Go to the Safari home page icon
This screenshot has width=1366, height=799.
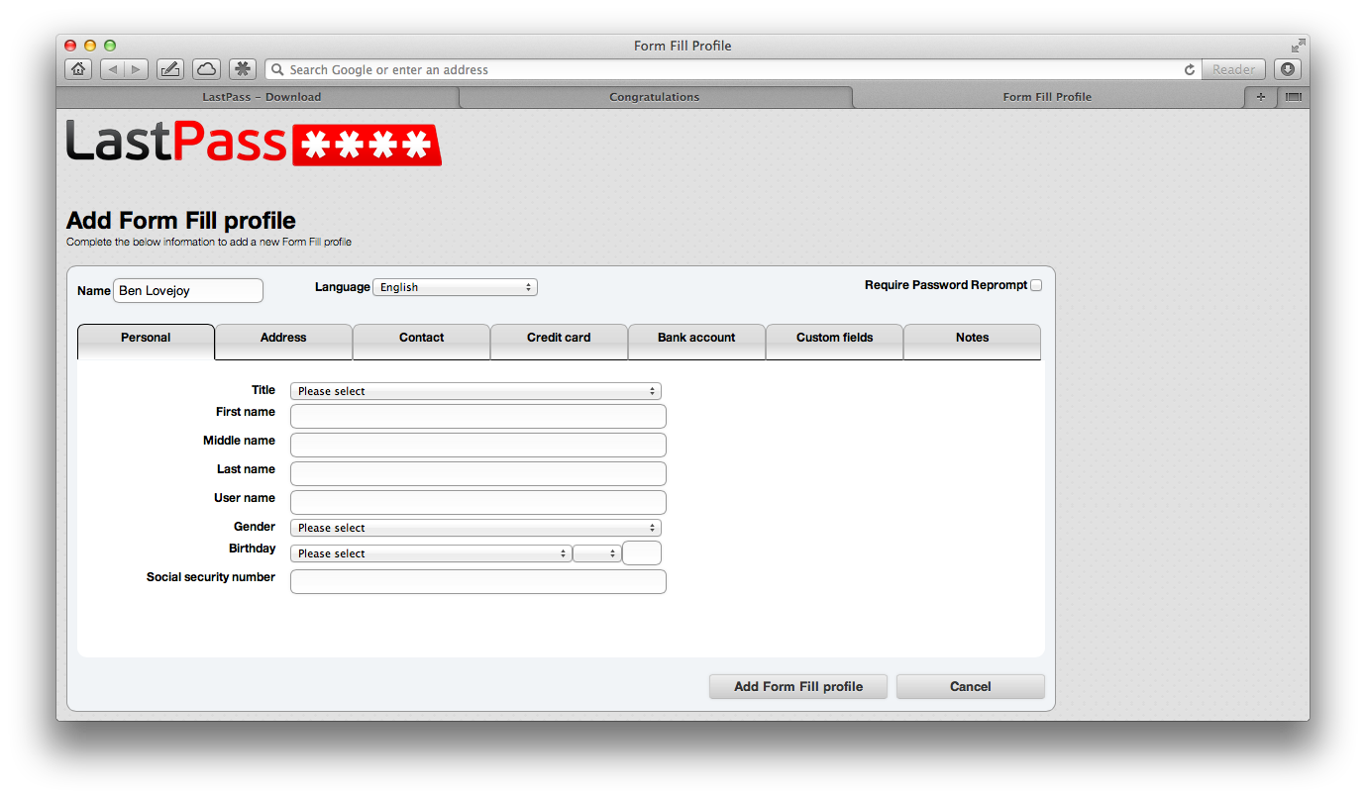pos(79,69)
